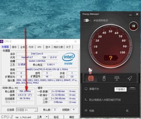Click the 验证 button
The height and width of the screenshot is (119, 141).
(56, 117)
